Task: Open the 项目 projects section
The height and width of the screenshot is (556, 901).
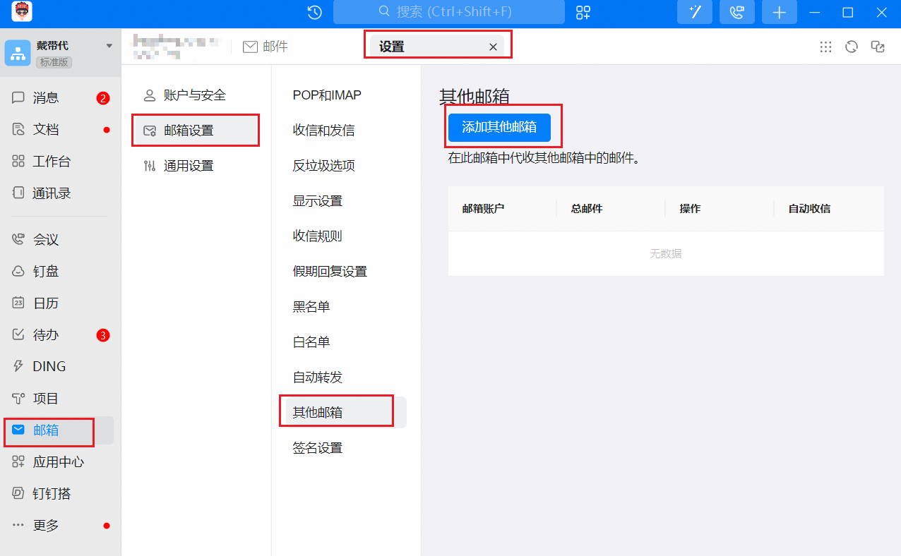Action: pos(46,397)
